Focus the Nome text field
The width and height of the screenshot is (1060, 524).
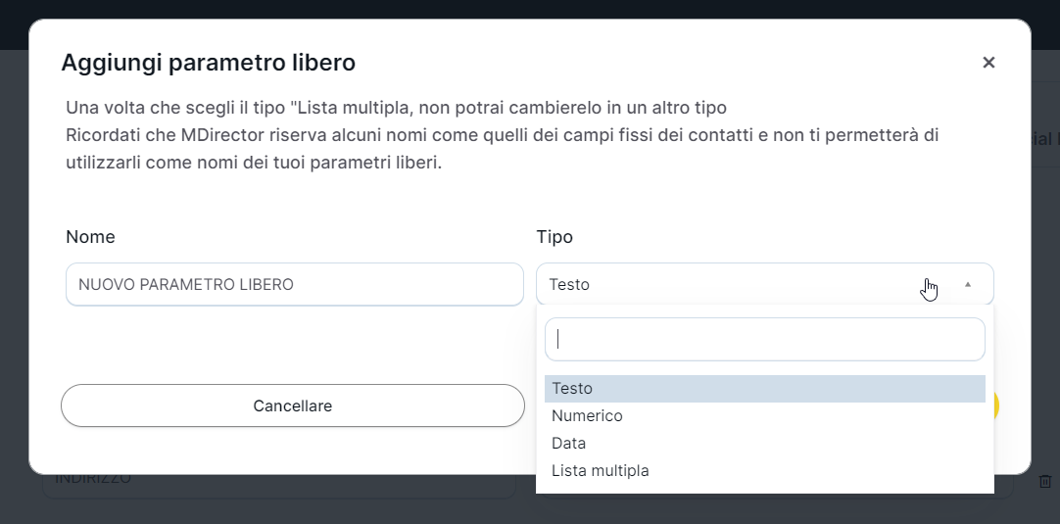(x=294, y=285)
